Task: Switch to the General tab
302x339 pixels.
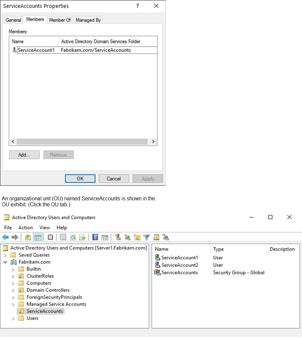Action: [13, 20]
